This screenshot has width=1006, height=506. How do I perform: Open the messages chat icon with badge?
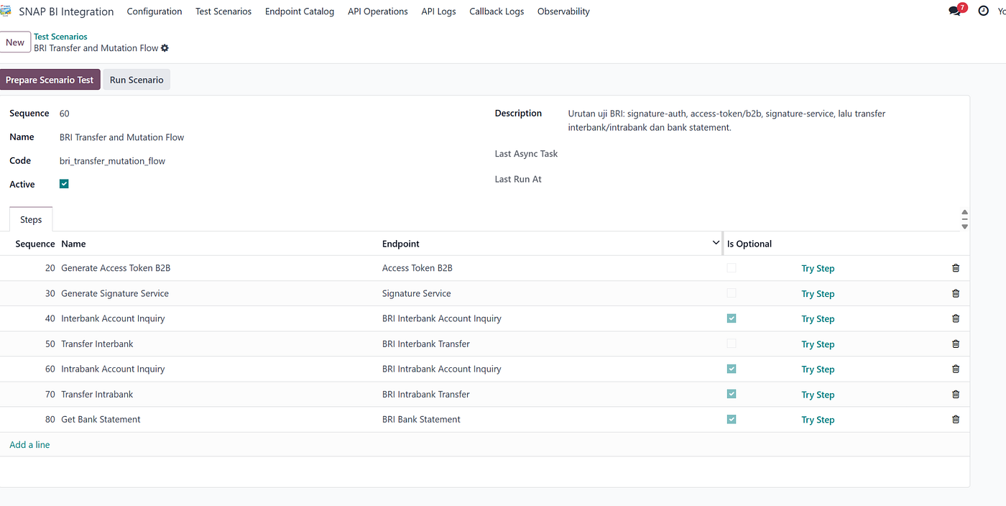tap(956, 11)
